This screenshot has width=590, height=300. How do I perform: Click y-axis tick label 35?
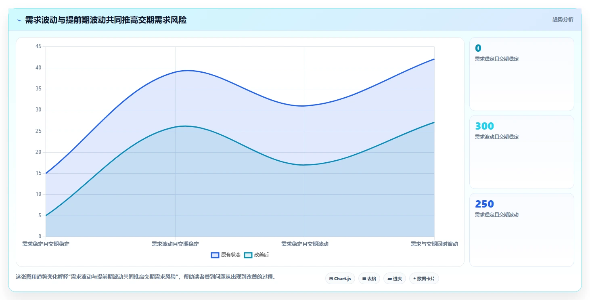(38, 89)
